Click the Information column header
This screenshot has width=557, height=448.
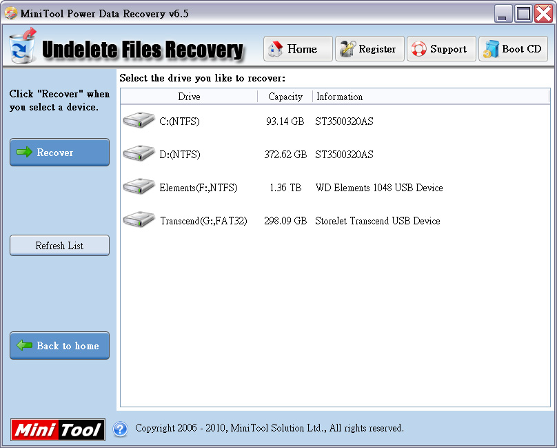tap(432, 97)
